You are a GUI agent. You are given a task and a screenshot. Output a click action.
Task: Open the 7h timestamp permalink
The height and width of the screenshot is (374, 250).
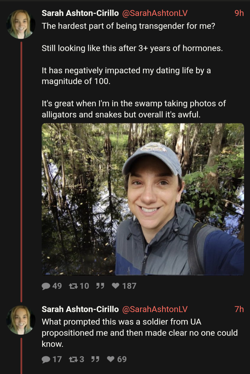[x=239, y=309]
